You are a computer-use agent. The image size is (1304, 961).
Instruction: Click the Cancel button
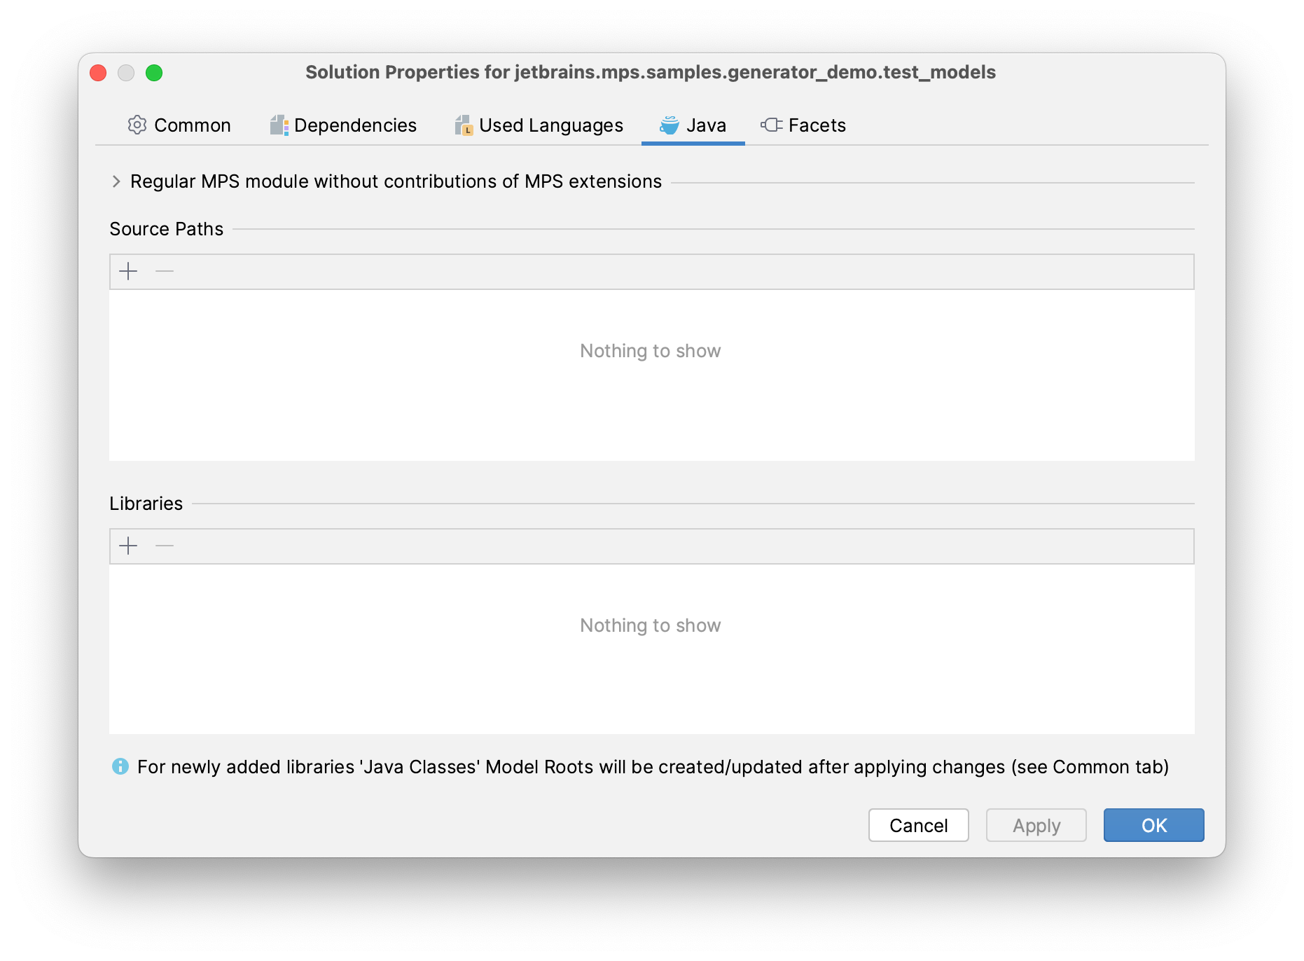click(919, 825)
